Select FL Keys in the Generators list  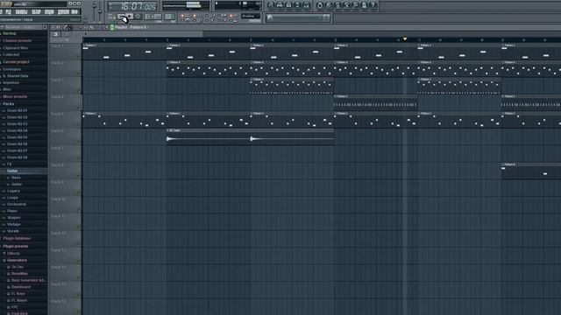[x=18, y=294]
